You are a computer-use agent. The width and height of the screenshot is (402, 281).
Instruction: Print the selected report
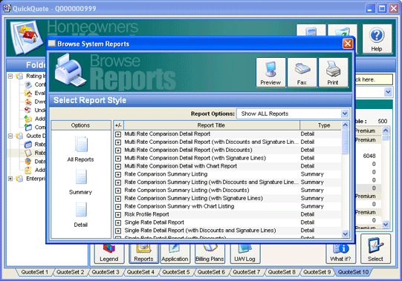tap(333, 73)
